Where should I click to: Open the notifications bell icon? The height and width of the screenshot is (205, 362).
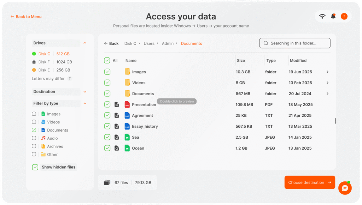point(333,16)
